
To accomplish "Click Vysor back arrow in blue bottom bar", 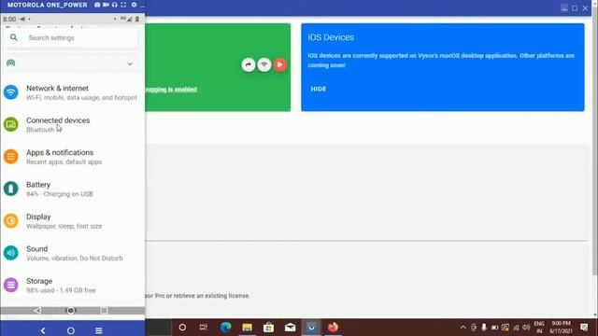I will [43, 330].
